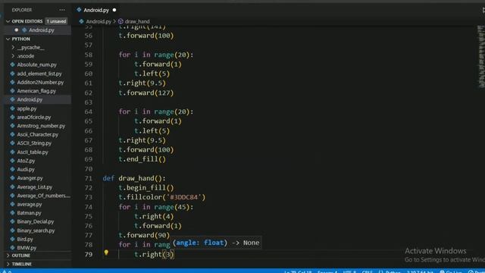Click Android.py in the breadcrumb path
The height and width of the screenshot is (273, 485).
click(x=99, y=21)
